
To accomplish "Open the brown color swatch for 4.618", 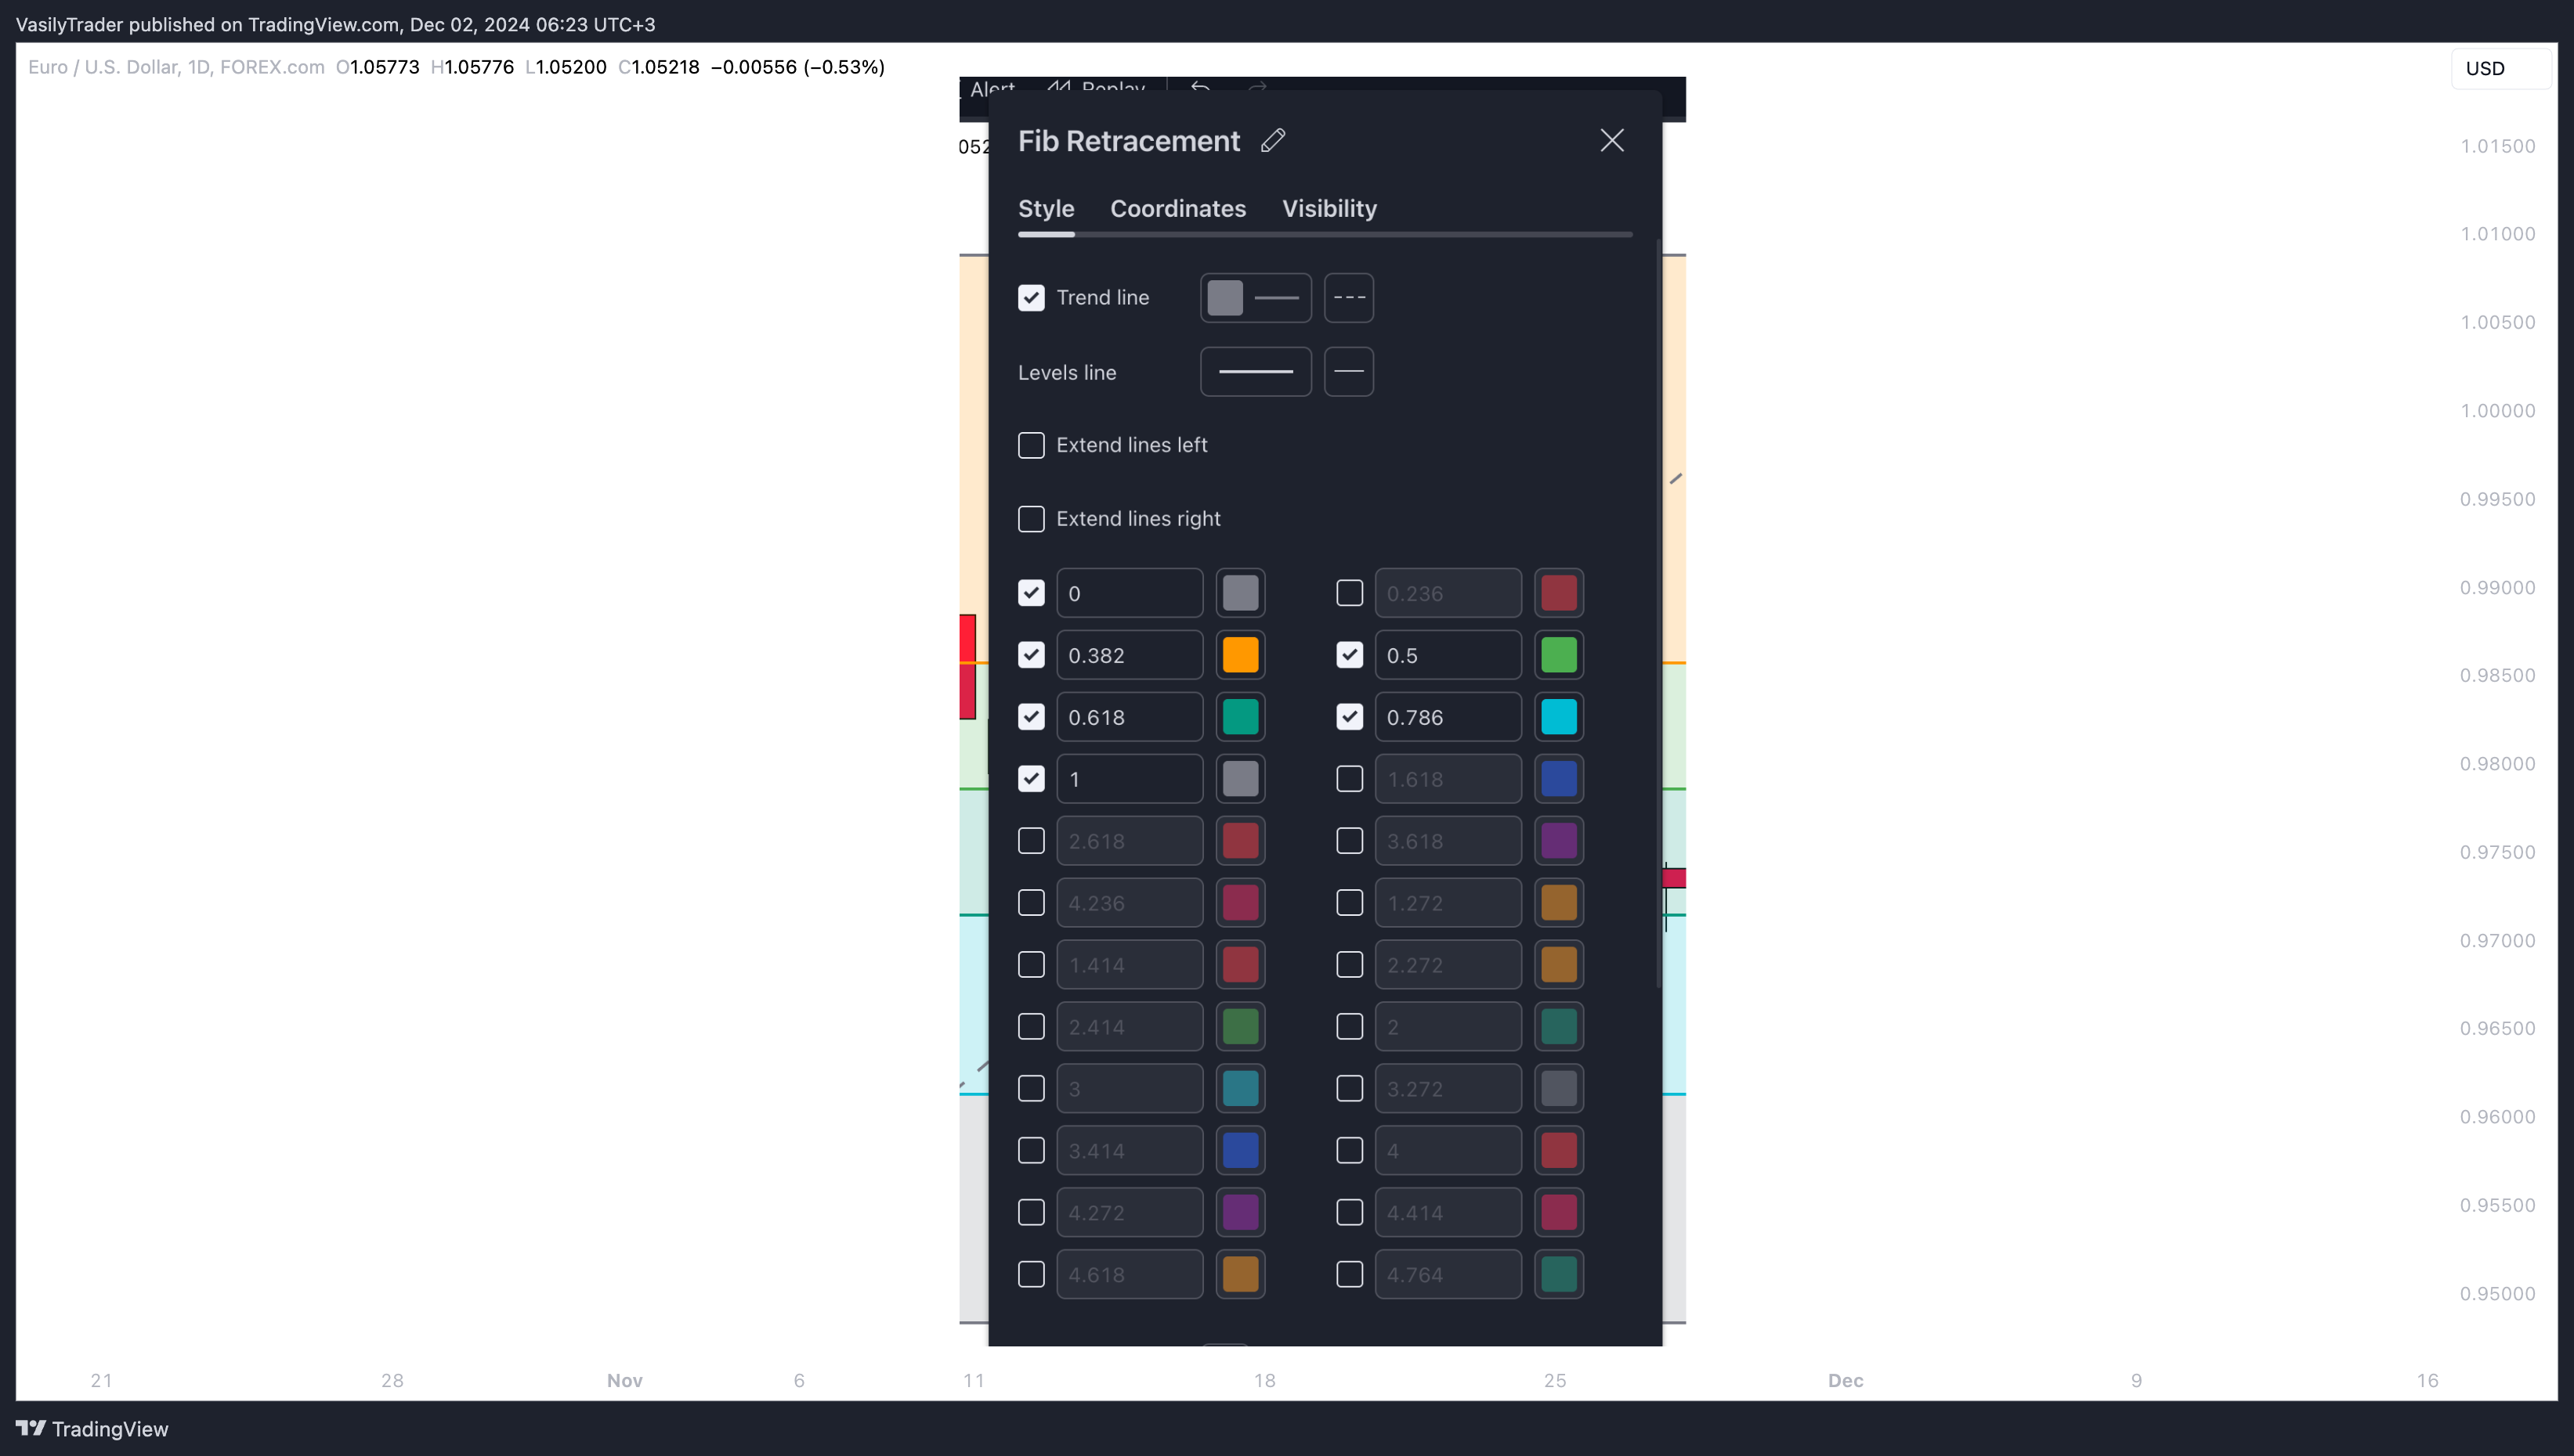I will tap(1241, 1274).
